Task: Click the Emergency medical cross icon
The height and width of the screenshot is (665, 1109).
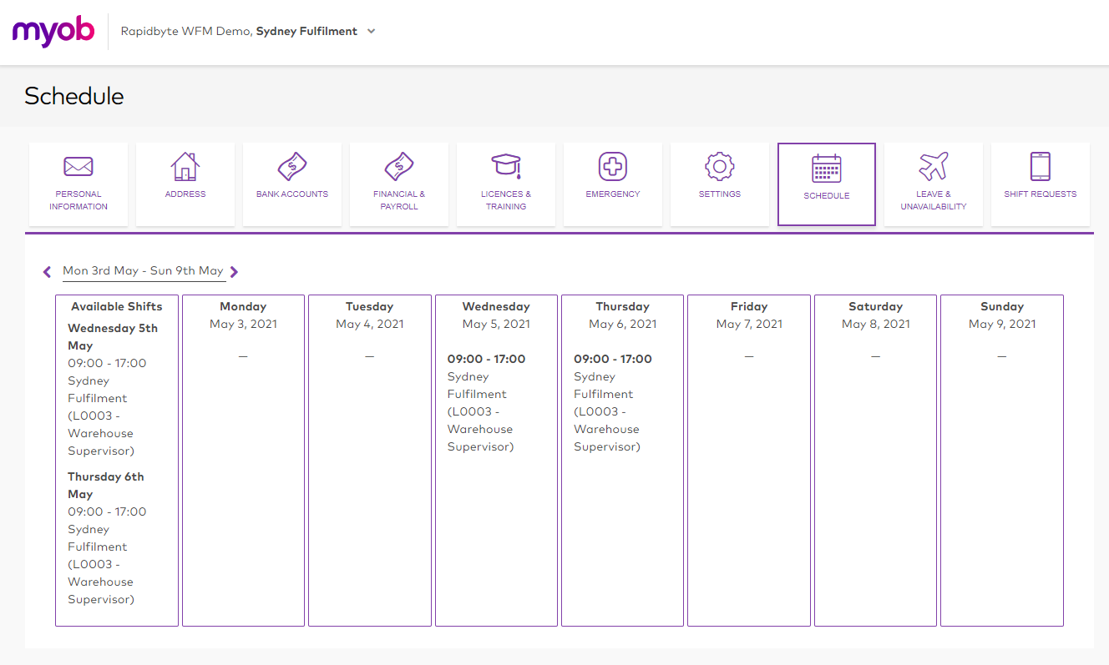Action: pos(613,167)
